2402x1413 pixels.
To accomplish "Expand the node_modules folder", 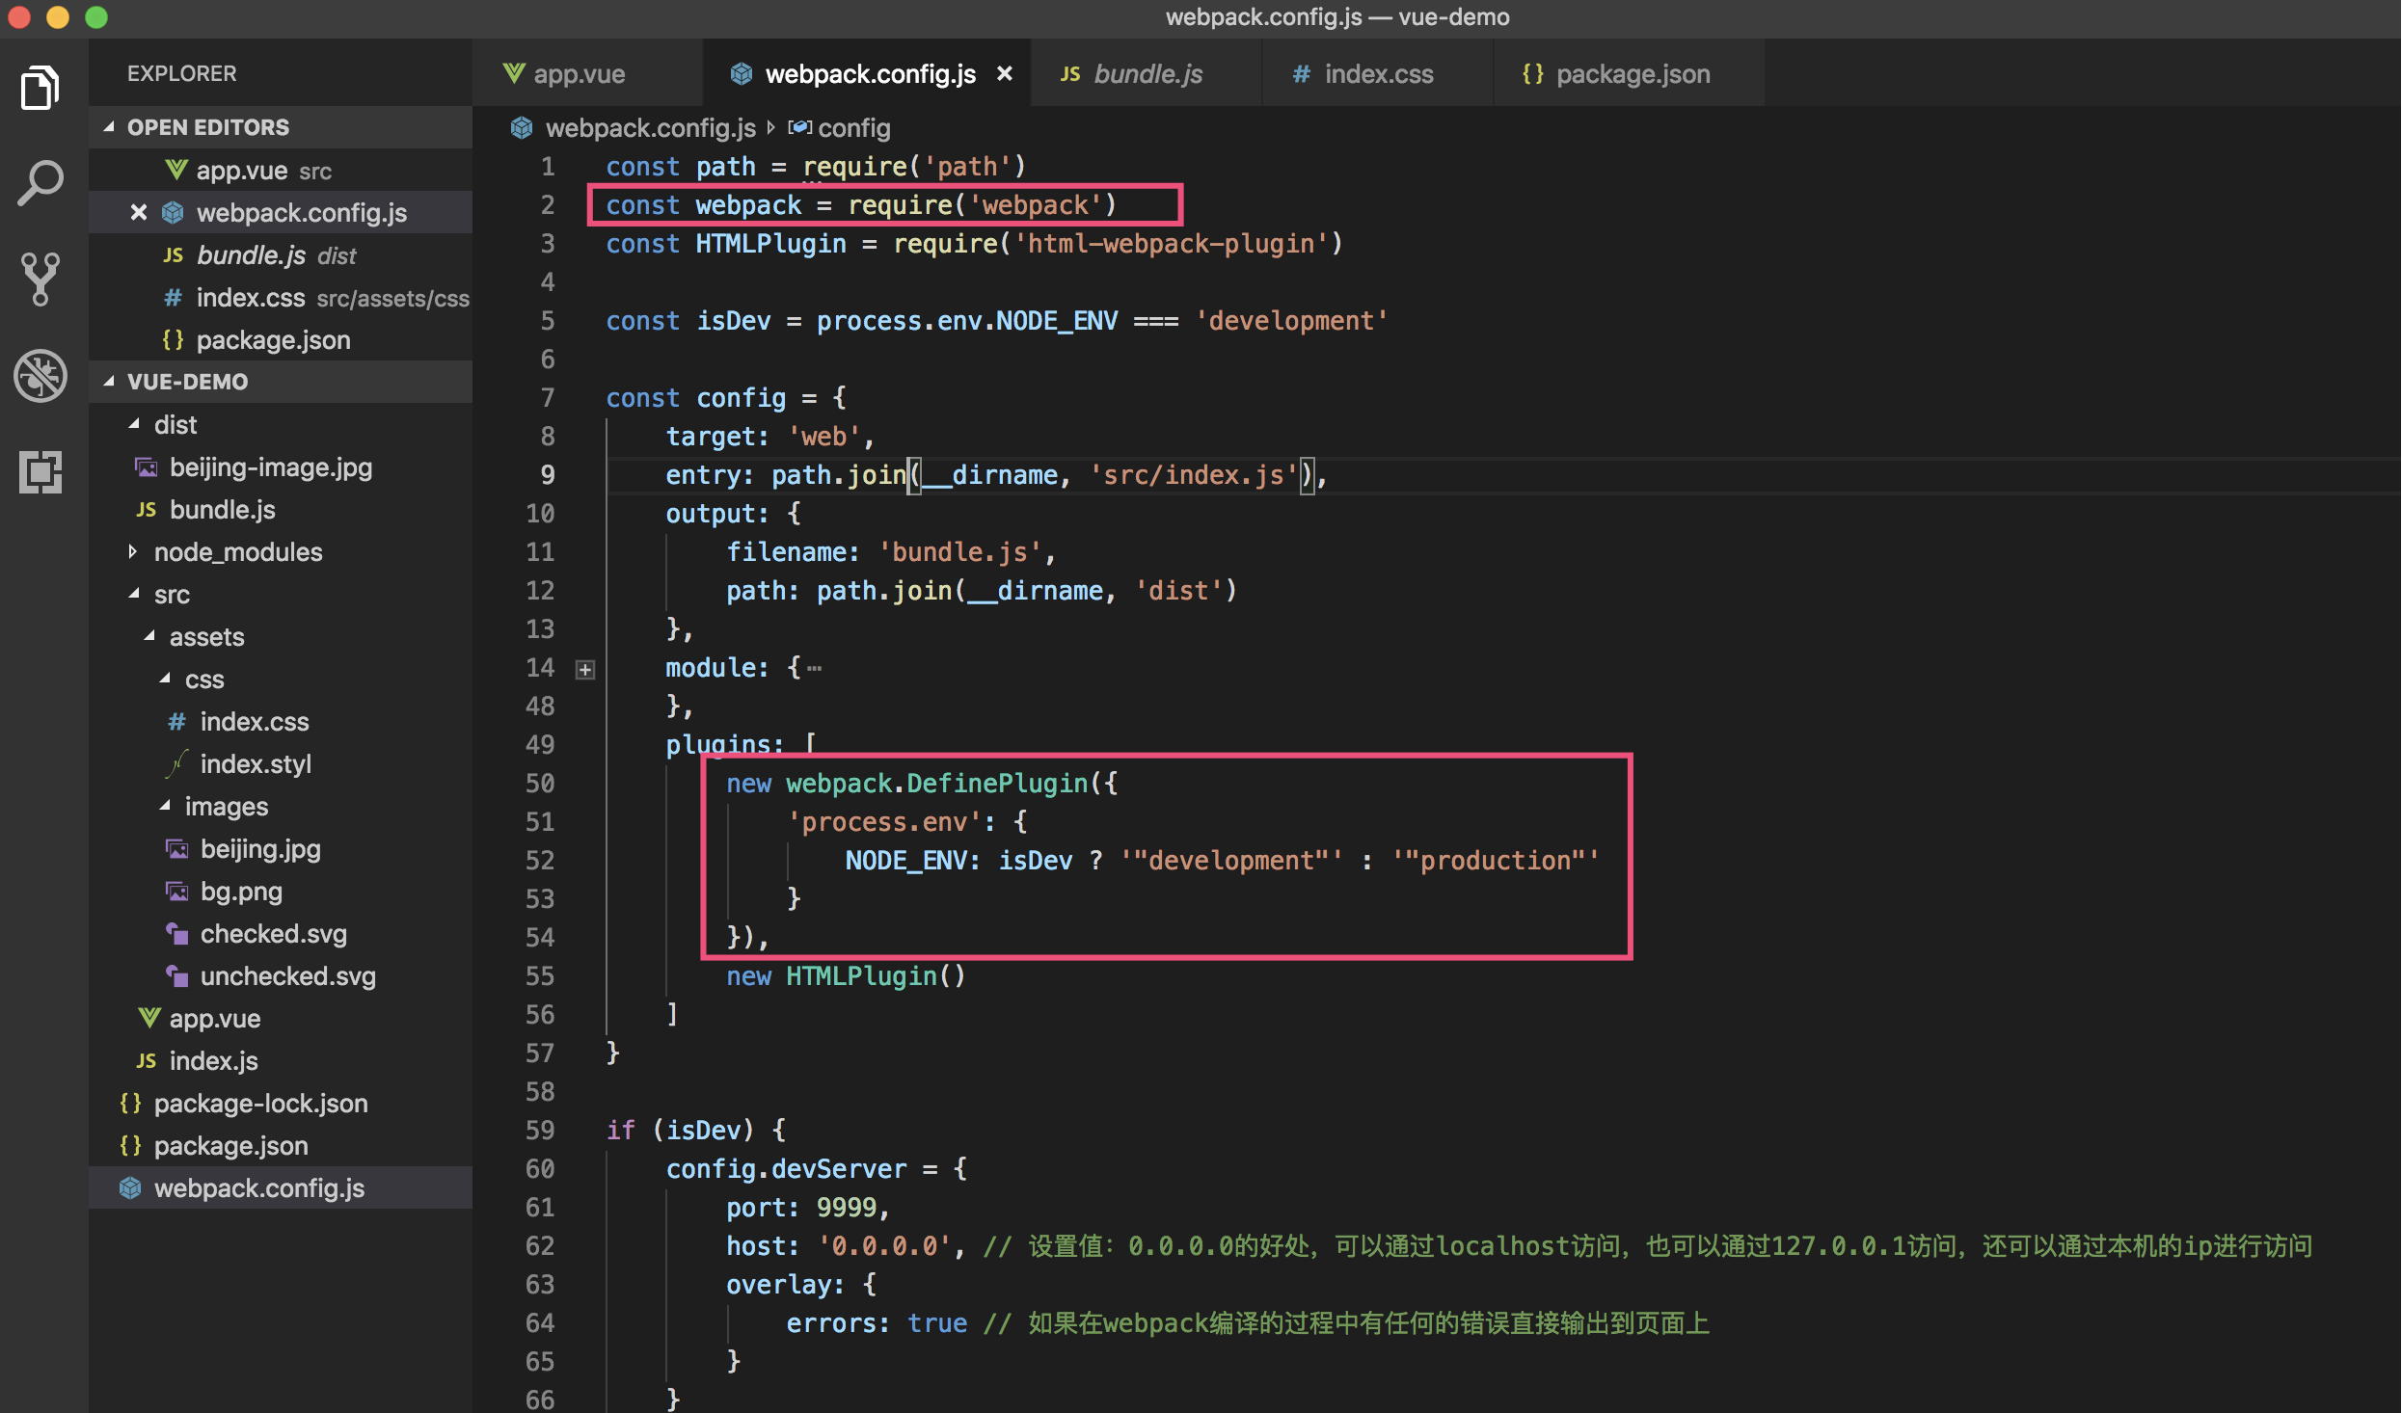I will tap(237, 552).
